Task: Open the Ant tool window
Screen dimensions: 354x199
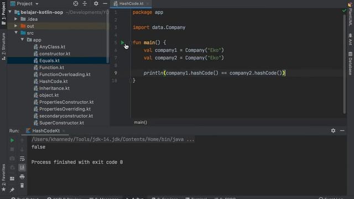Action: coord(350,39)
